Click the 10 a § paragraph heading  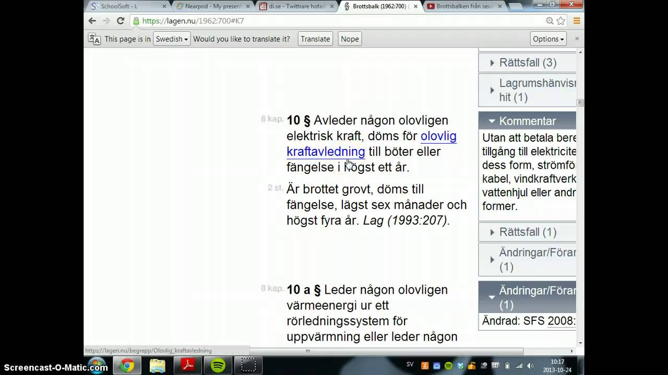coord(304,290)
